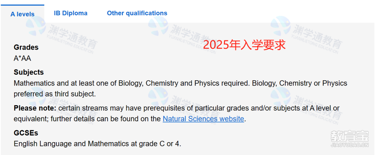This screenshot has height=155, width=376.
Task: Click the globe watermark icon in top right
Action: point(281,26)
